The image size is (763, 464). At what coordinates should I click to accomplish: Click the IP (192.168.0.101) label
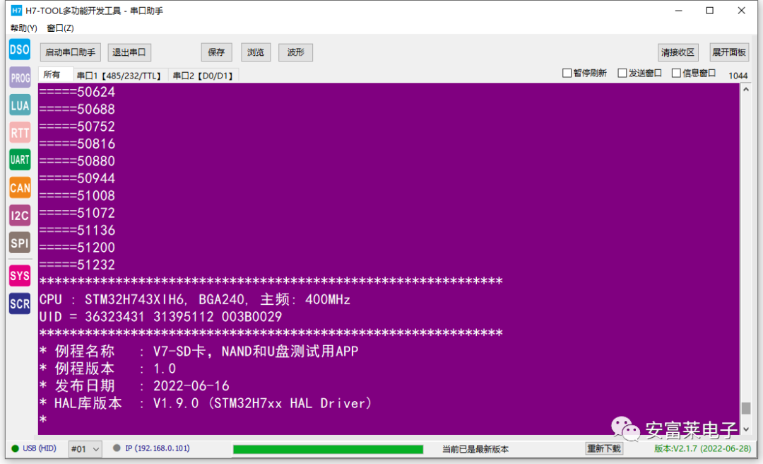click(157, 448)
